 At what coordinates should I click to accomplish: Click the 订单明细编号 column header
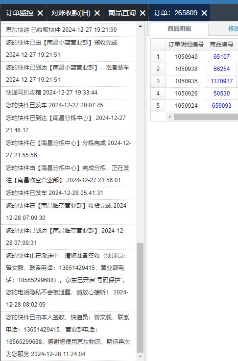pyautogui.click(x=186, y=45)
